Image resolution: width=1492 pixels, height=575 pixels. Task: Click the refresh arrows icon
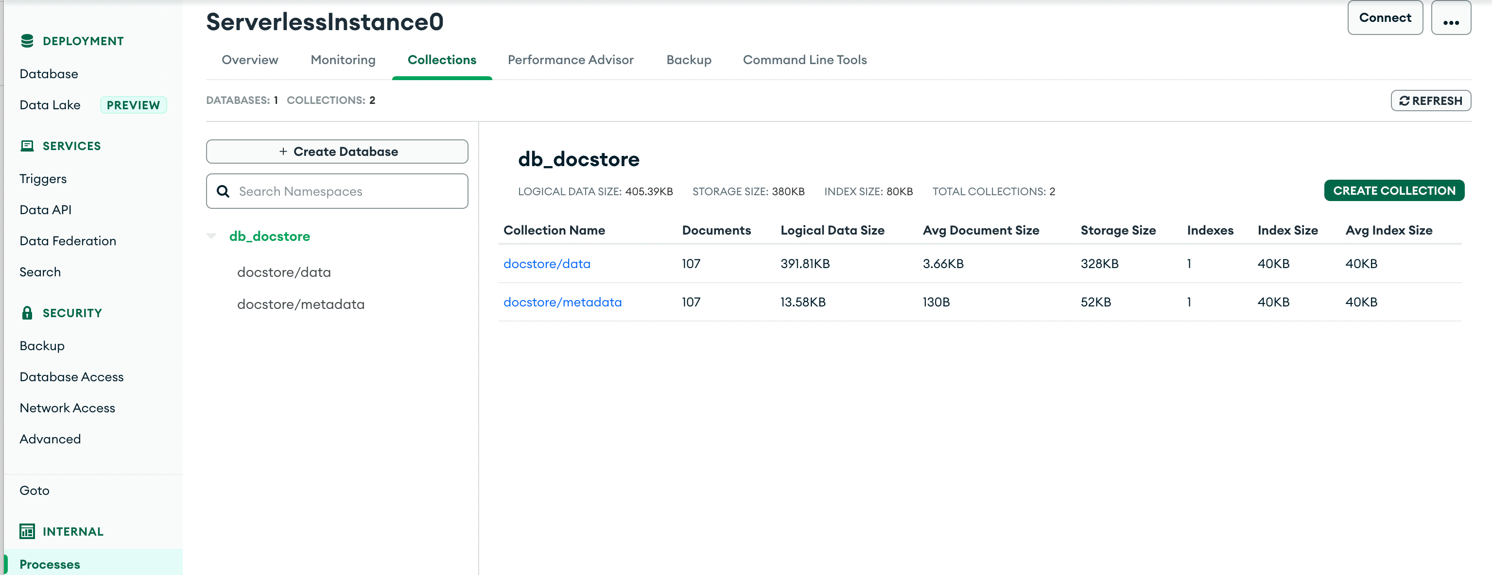[x=1404, y=101]
